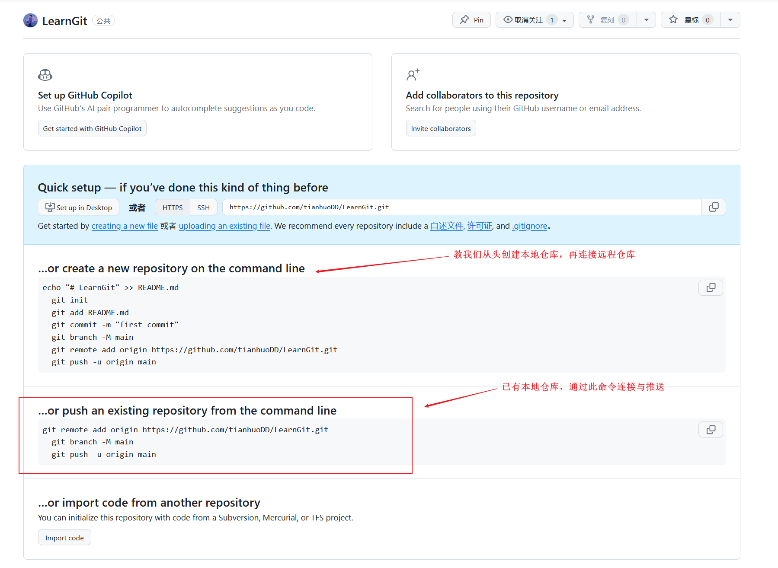
Task: Copy the push existing repository commands
Action: coord(711,430)
